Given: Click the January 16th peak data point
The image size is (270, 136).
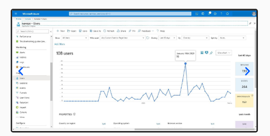Looking at the screenshot, I should (x=185, y=64).
